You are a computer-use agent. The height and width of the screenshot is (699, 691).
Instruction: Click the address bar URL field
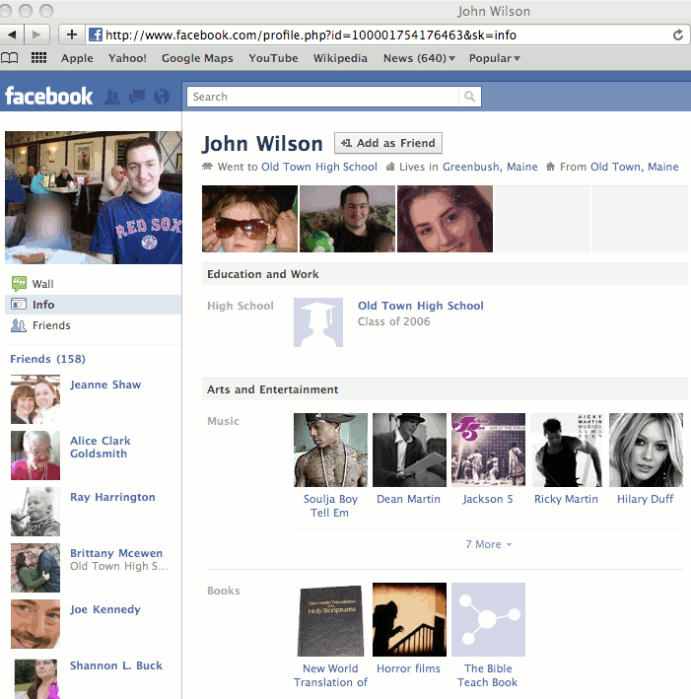click(387, 35)
